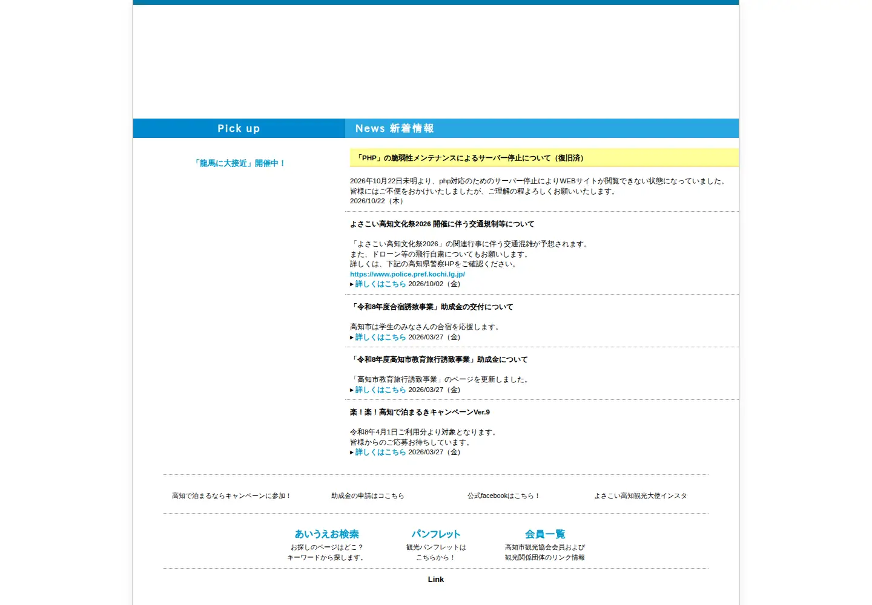Open the パンフレット page

pos(436,534)
